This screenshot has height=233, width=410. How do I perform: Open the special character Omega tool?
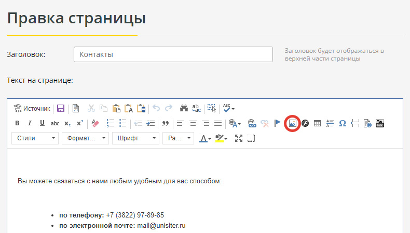click(343, 123)
